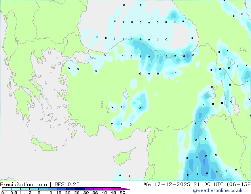
Task: Click the legend value '10'
Action: 49,192
